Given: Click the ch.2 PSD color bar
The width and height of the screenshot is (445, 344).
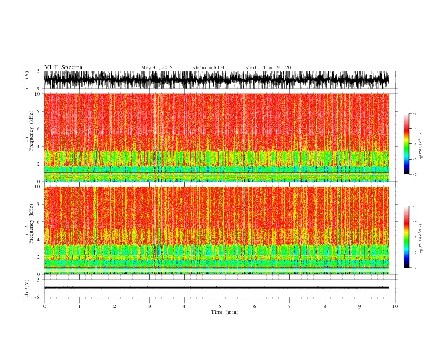Looking at the screenshot, I should [x=407, y=237].
